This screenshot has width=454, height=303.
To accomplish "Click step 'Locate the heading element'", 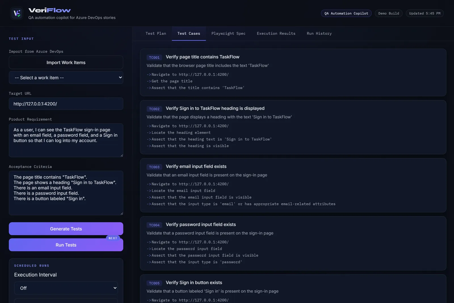I will pos(181,133).
